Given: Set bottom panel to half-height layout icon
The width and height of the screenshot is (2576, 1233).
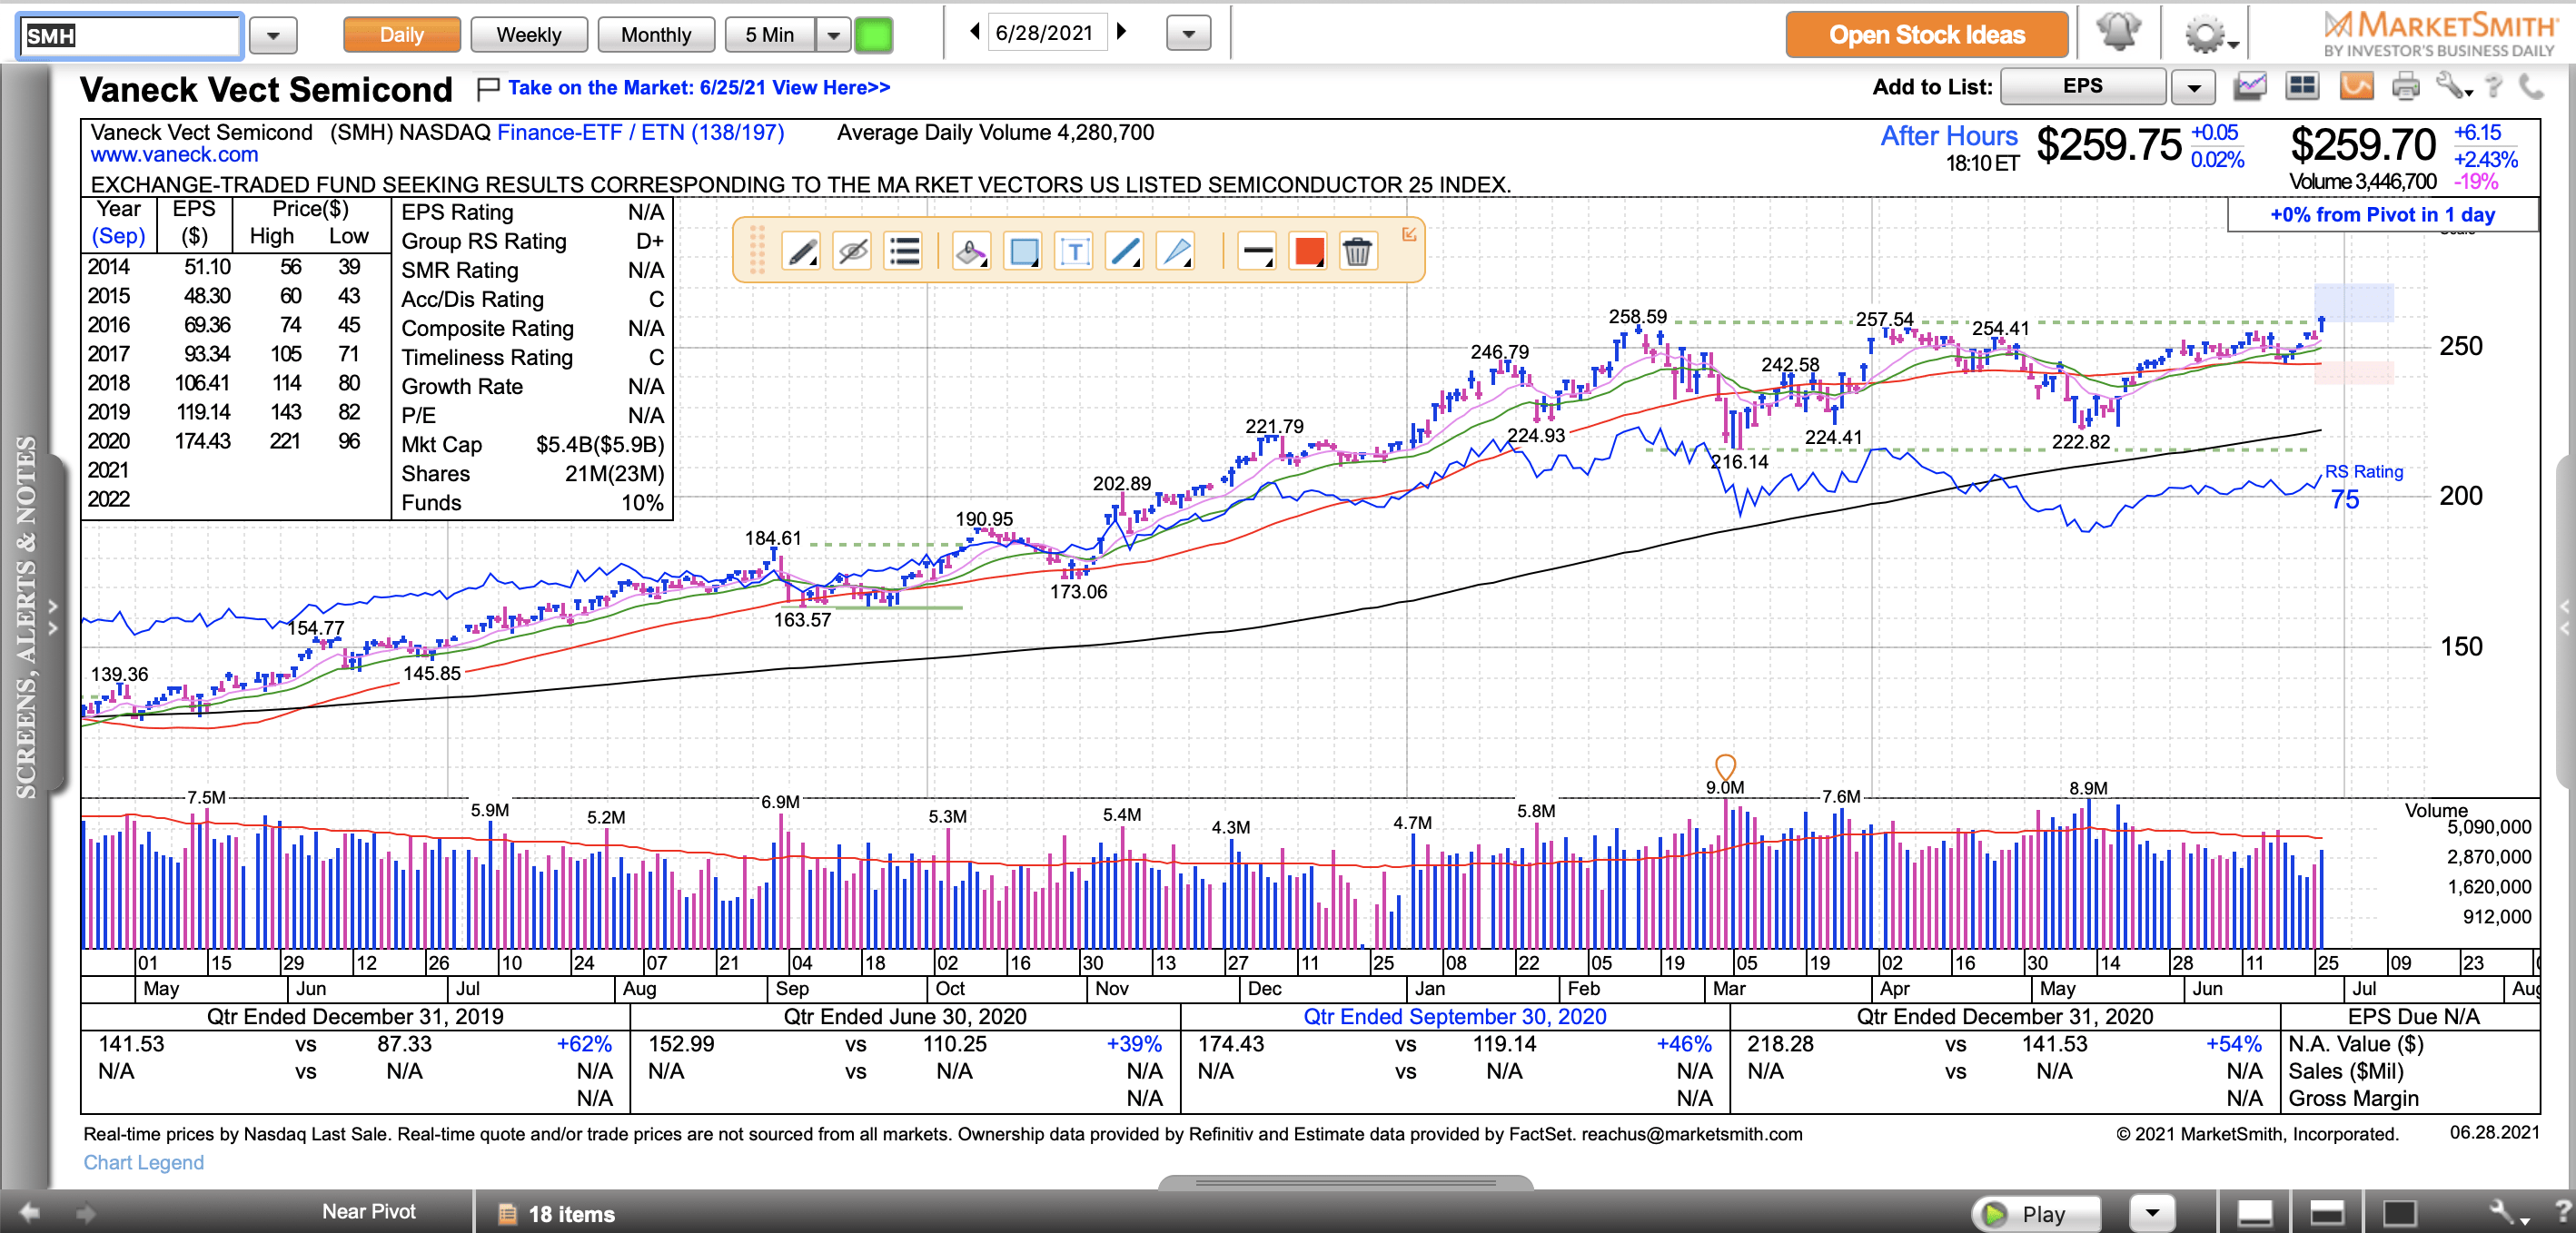Looking at the screenshot, I should 2326,1214.
